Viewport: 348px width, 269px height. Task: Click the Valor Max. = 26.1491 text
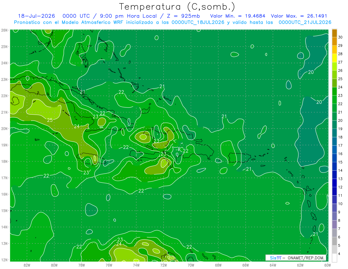point(299,16)
